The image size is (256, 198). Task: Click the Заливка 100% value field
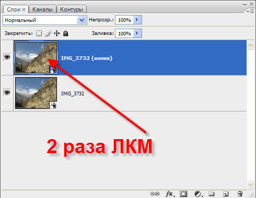coord(124,33)
